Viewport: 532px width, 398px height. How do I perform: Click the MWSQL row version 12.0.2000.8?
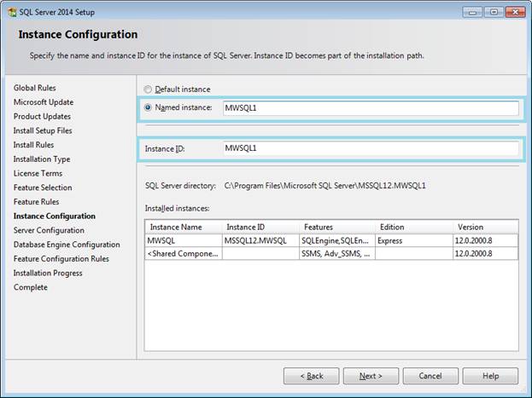pyautogui.click(x=486, y=240)
